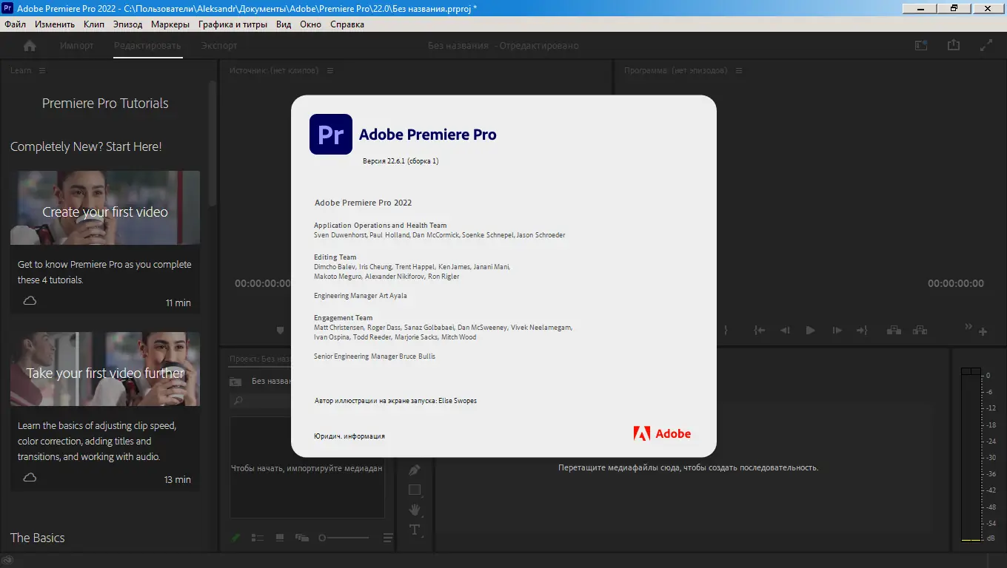This screenshot has width=1007, height=568.
Task: Click Go to Out point icon
Action: click(862, 331)
